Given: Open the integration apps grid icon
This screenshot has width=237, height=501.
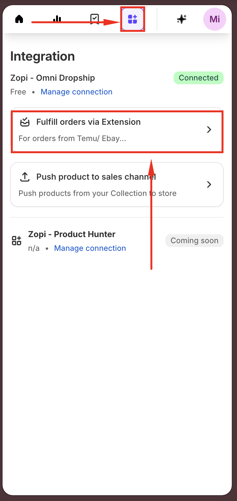Looking at the screenshot, I should 133,19.
